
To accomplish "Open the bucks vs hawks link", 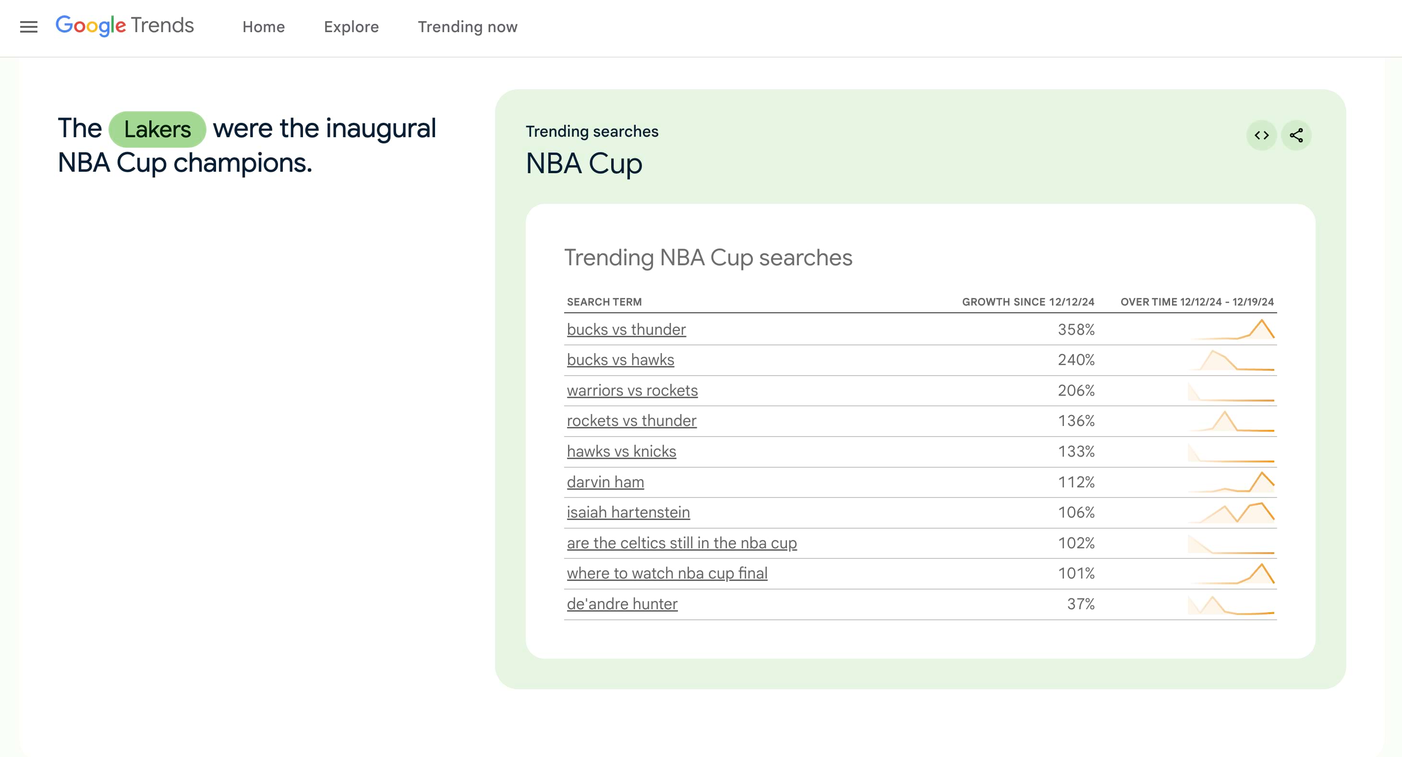I will (x=620, y=359).
